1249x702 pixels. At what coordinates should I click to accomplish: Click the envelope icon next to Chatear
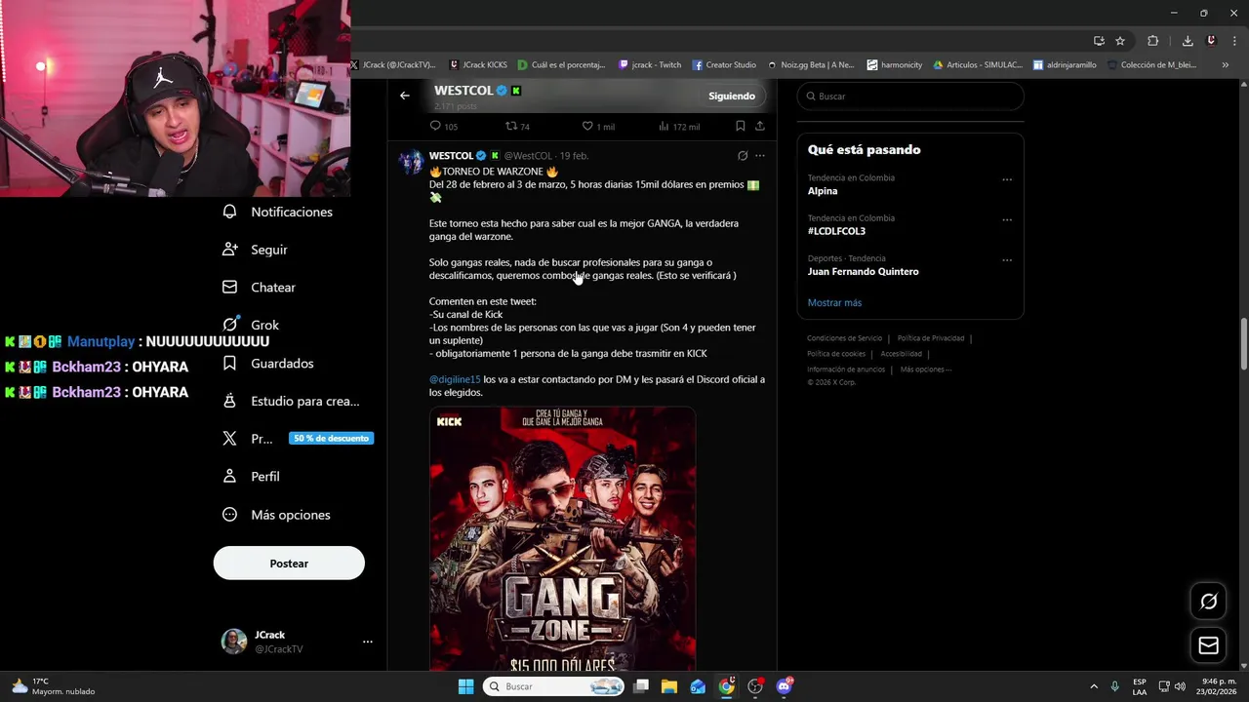point(230,288)
